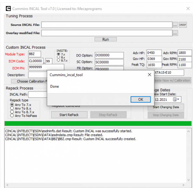193x188 pixels.
Task: Choose Any To NoPass repack type
Action: pos(12,116)
